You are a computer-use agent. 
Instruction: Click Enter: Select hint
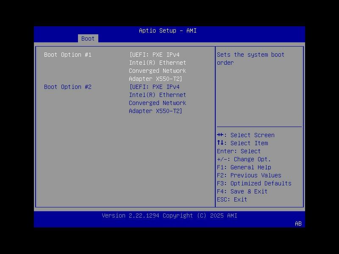[x=239, y=151]
